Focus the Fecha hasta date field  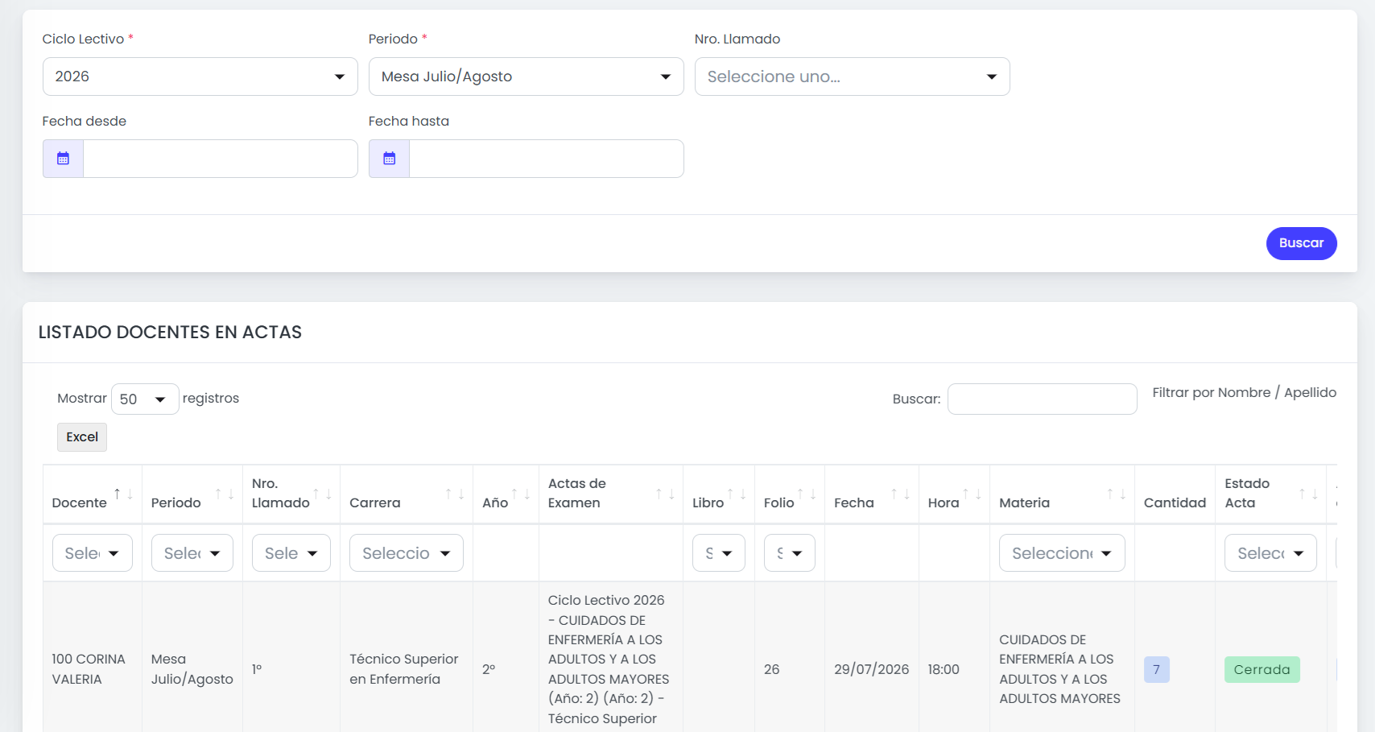(x=547, y=159)
